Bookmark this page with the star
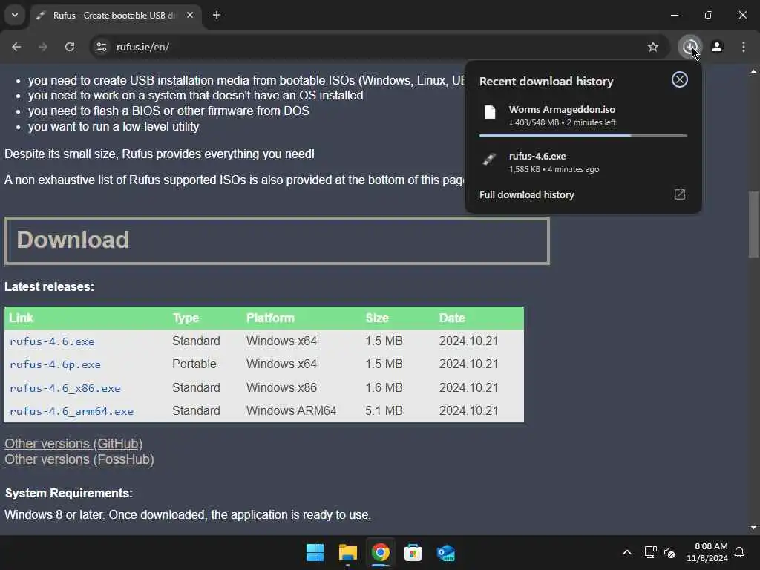Screen dimensions: 760x570 653,47
